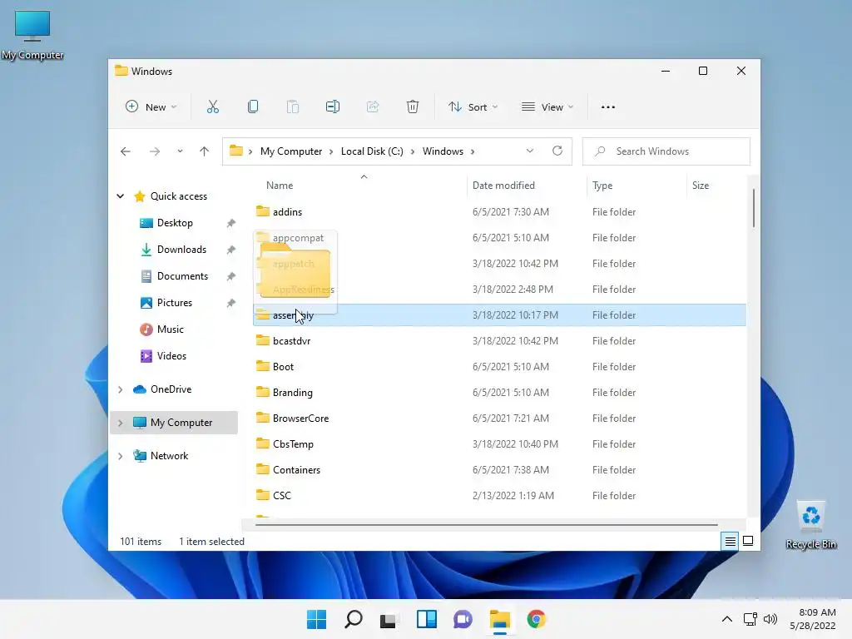Viewport: 852px width, 639px height.
Task: Open the View dropdown menu
Action: pos(547,107)
